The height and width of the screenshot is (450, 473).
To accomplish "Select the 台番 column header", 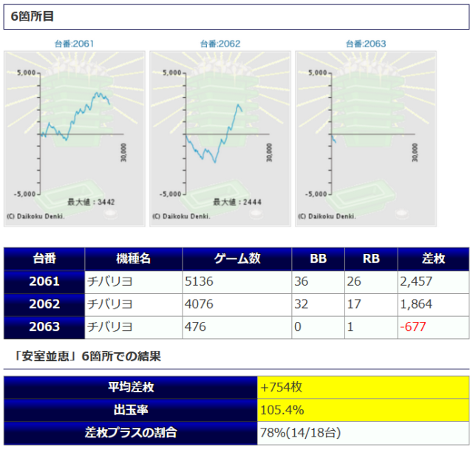I will pos(44,258).
